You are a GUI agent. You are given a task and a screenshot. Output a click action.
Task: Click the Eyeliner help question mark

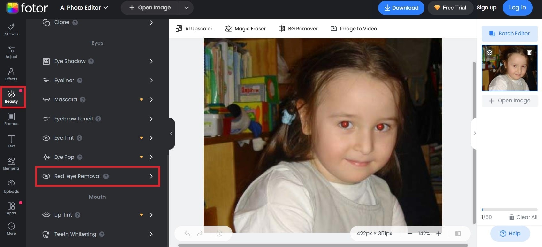click(x=80, y=80)
